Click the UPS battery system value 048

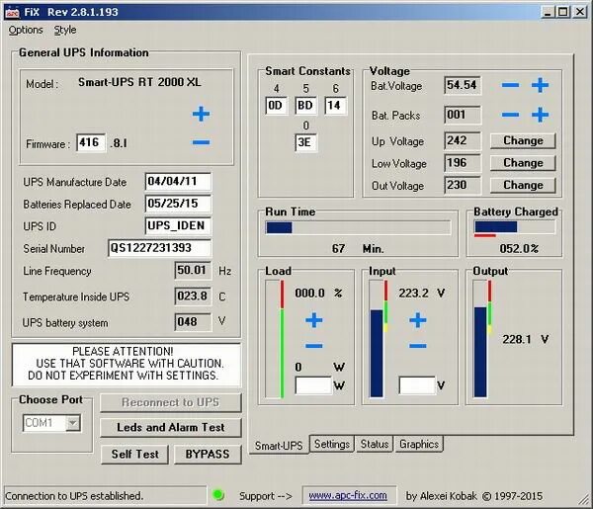click(193, 322)
